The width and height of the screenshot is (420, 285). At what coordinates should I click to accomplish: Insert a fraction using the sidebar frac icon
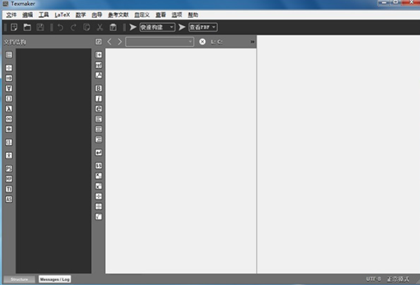pos(99,196)
